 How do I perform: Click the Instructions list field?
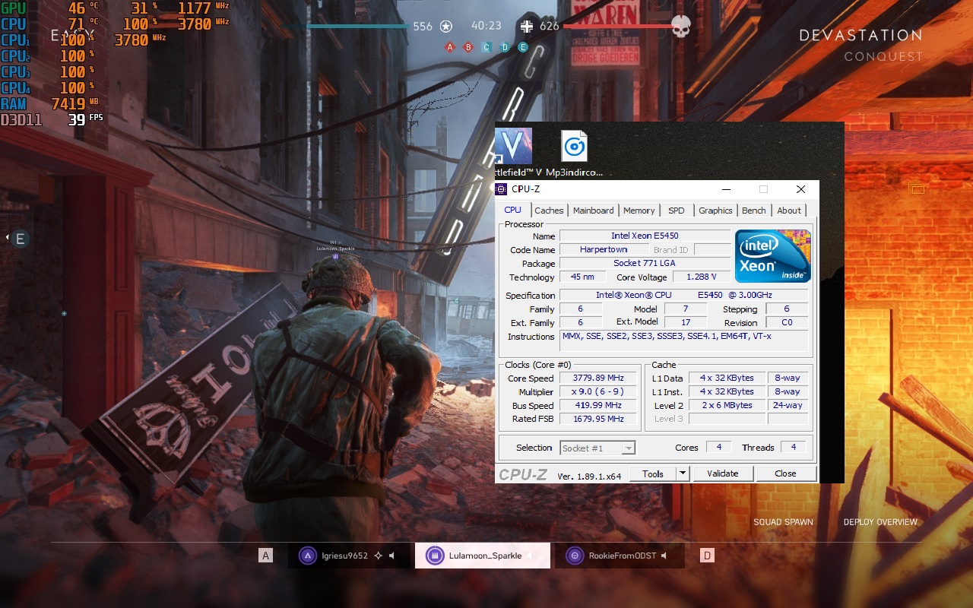[x=684, y=340]
